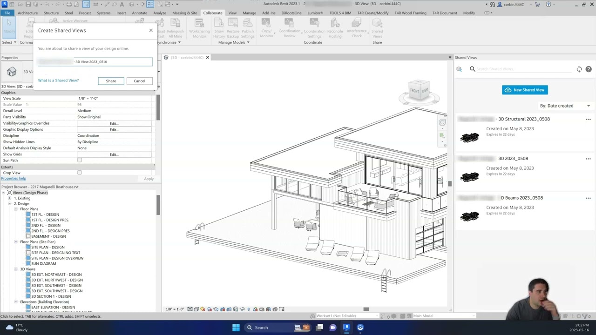This screenshot has width=596, height=335.
Task: Switch to the Manage ribbon tab
Action: (x=249, y=13)
